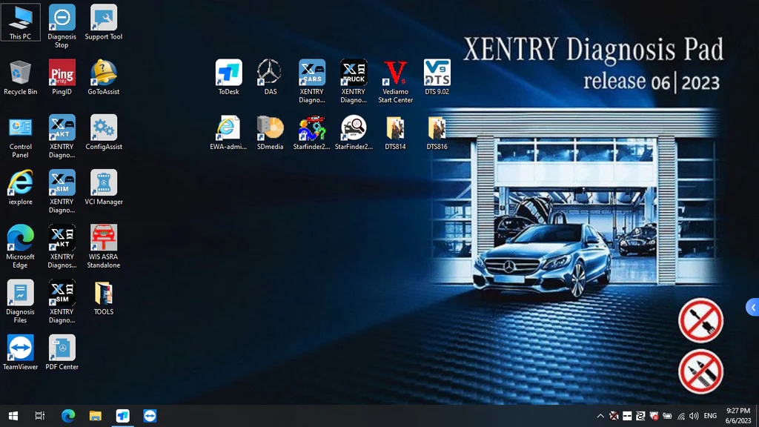The image size is (759, 427).
Task: Open the DAS Mercedes star shortcut
Action: 270,73
